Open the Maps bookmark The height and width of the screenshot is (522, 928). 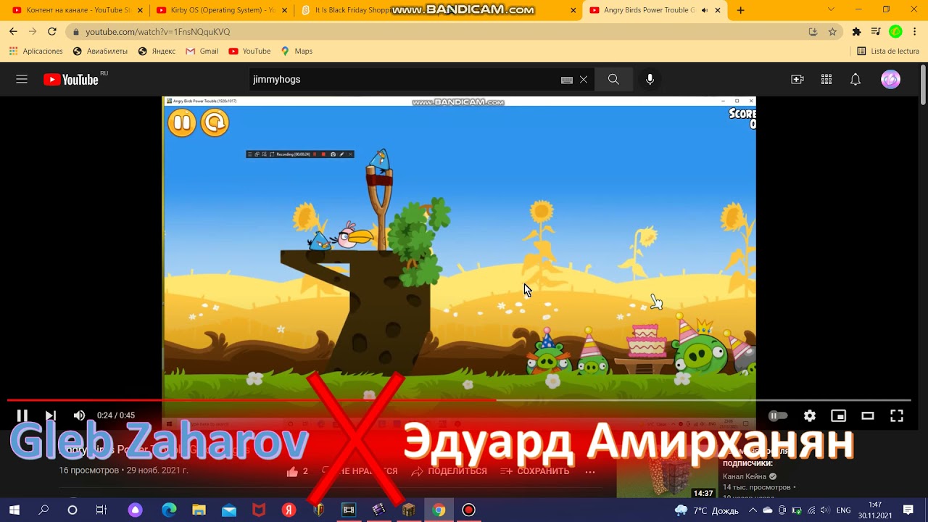[296, 51]
